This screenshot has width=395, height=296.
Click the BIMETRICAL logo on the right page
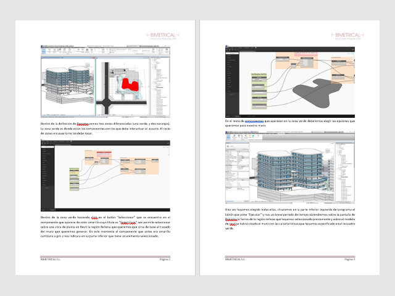pyautogui.click(x=347, y=36)
